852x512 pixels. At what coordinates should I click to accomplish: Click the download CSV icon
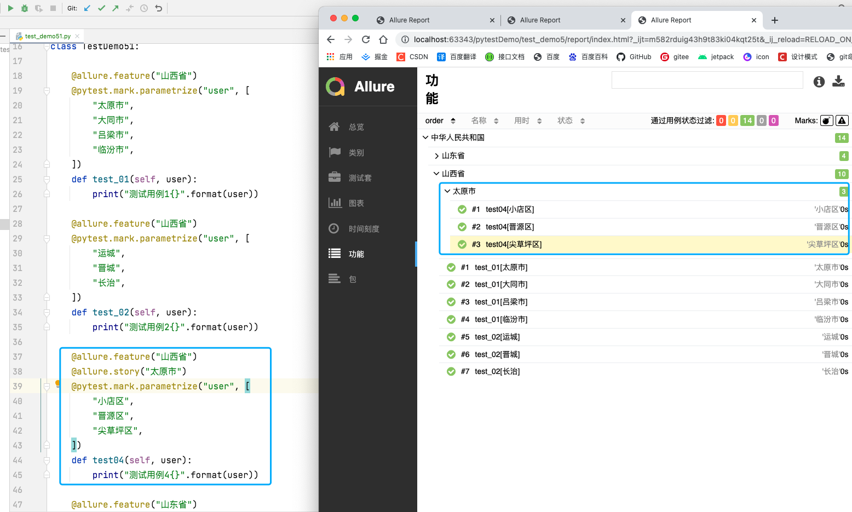tap(838, 82)
